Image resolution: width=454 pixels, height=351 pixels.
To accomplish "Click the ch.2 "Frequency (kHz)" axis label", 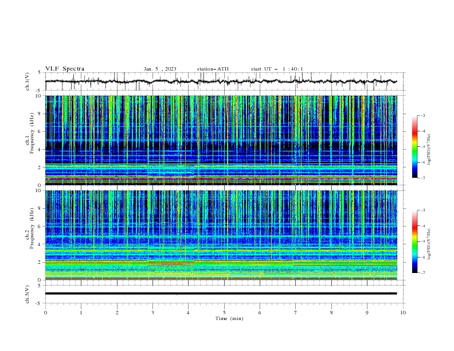I will coord(32,228).
